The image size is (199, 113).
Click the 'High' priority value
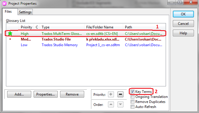(25, 34)
